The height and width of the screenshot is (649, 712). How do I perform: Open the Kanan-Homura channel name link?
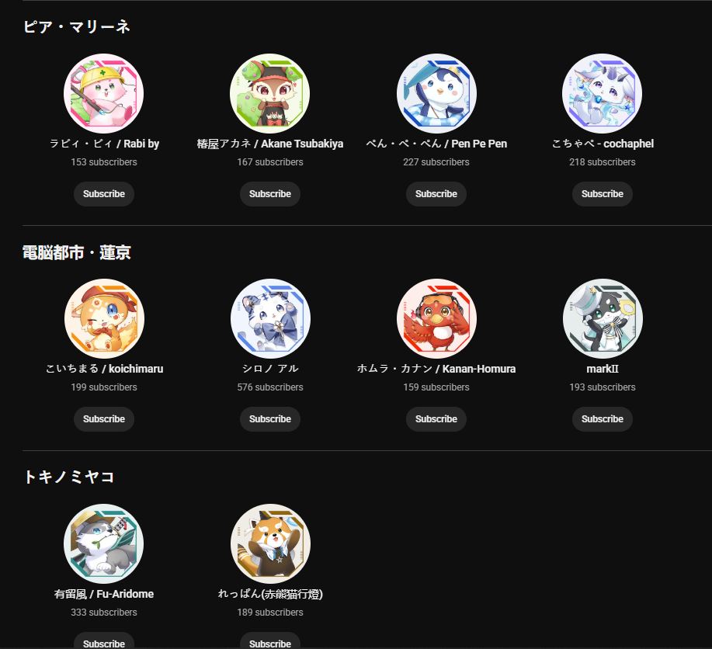[x=436, y=369]
